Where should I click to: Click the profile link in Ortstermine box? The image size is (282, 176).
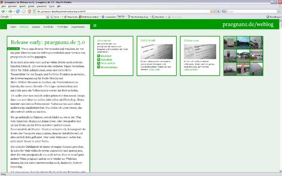pyautogui.click(x=191, y=70)
